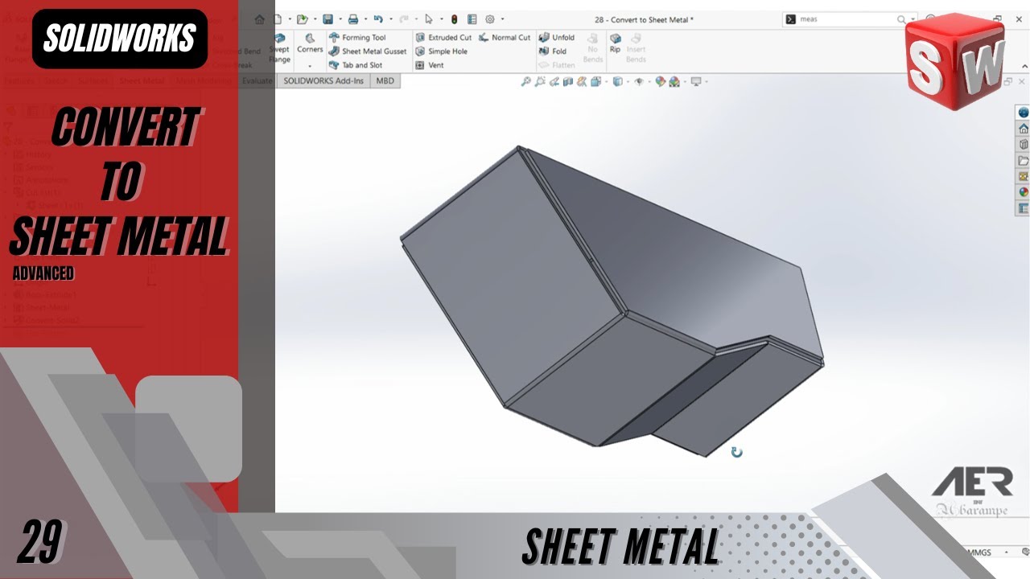
Task: Open File Properties from the quick access bar
Action: coord(472,19)
